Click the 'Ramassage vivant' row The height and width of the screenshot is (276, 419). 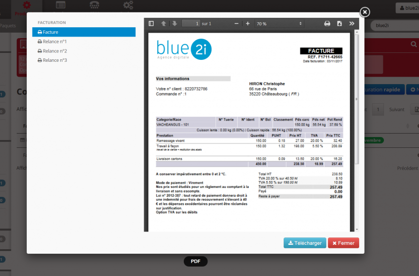click(250, 140)
